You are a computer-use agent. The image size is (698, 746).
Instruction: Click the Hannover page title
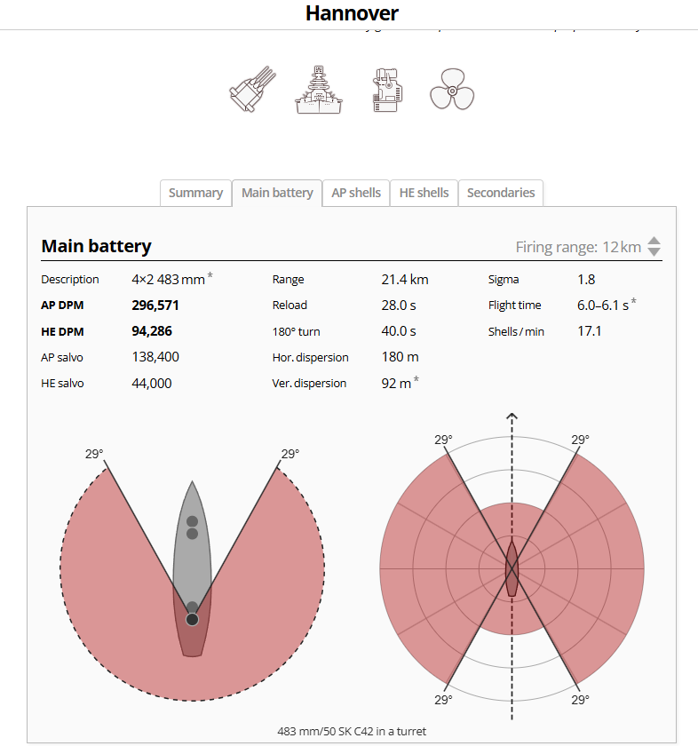point(352,13)
